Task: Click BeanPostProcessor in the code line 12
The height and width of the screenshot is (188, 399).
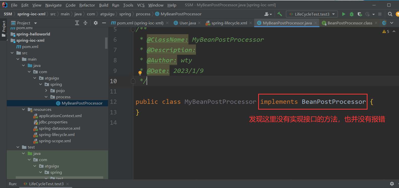Action: tap(334, 102)
